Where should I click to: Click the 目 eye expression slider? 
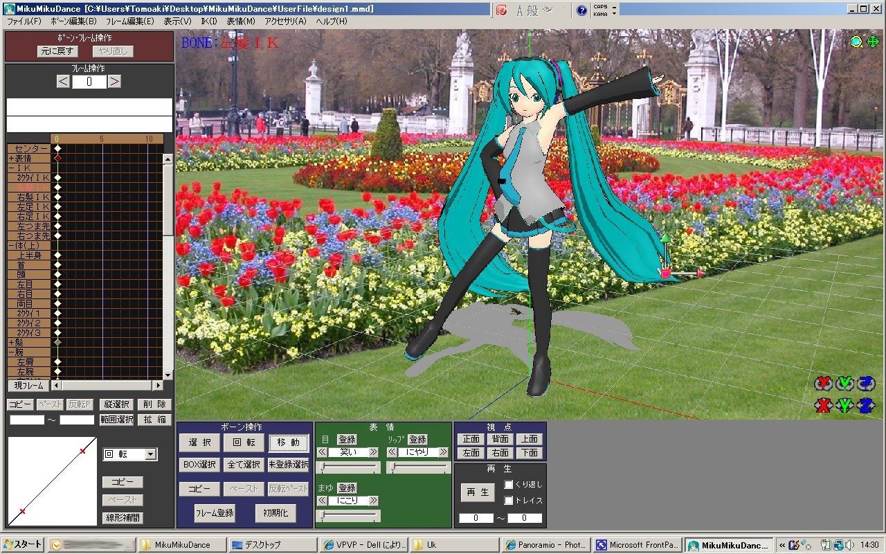pyautogui.click(x=348, y=468)
